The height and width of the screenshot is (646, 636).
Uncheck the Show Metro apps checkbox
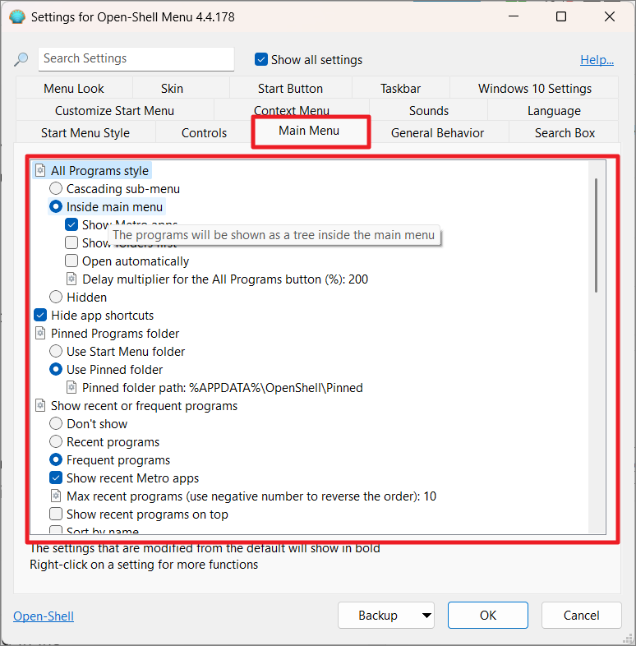[x=71, y=224]
